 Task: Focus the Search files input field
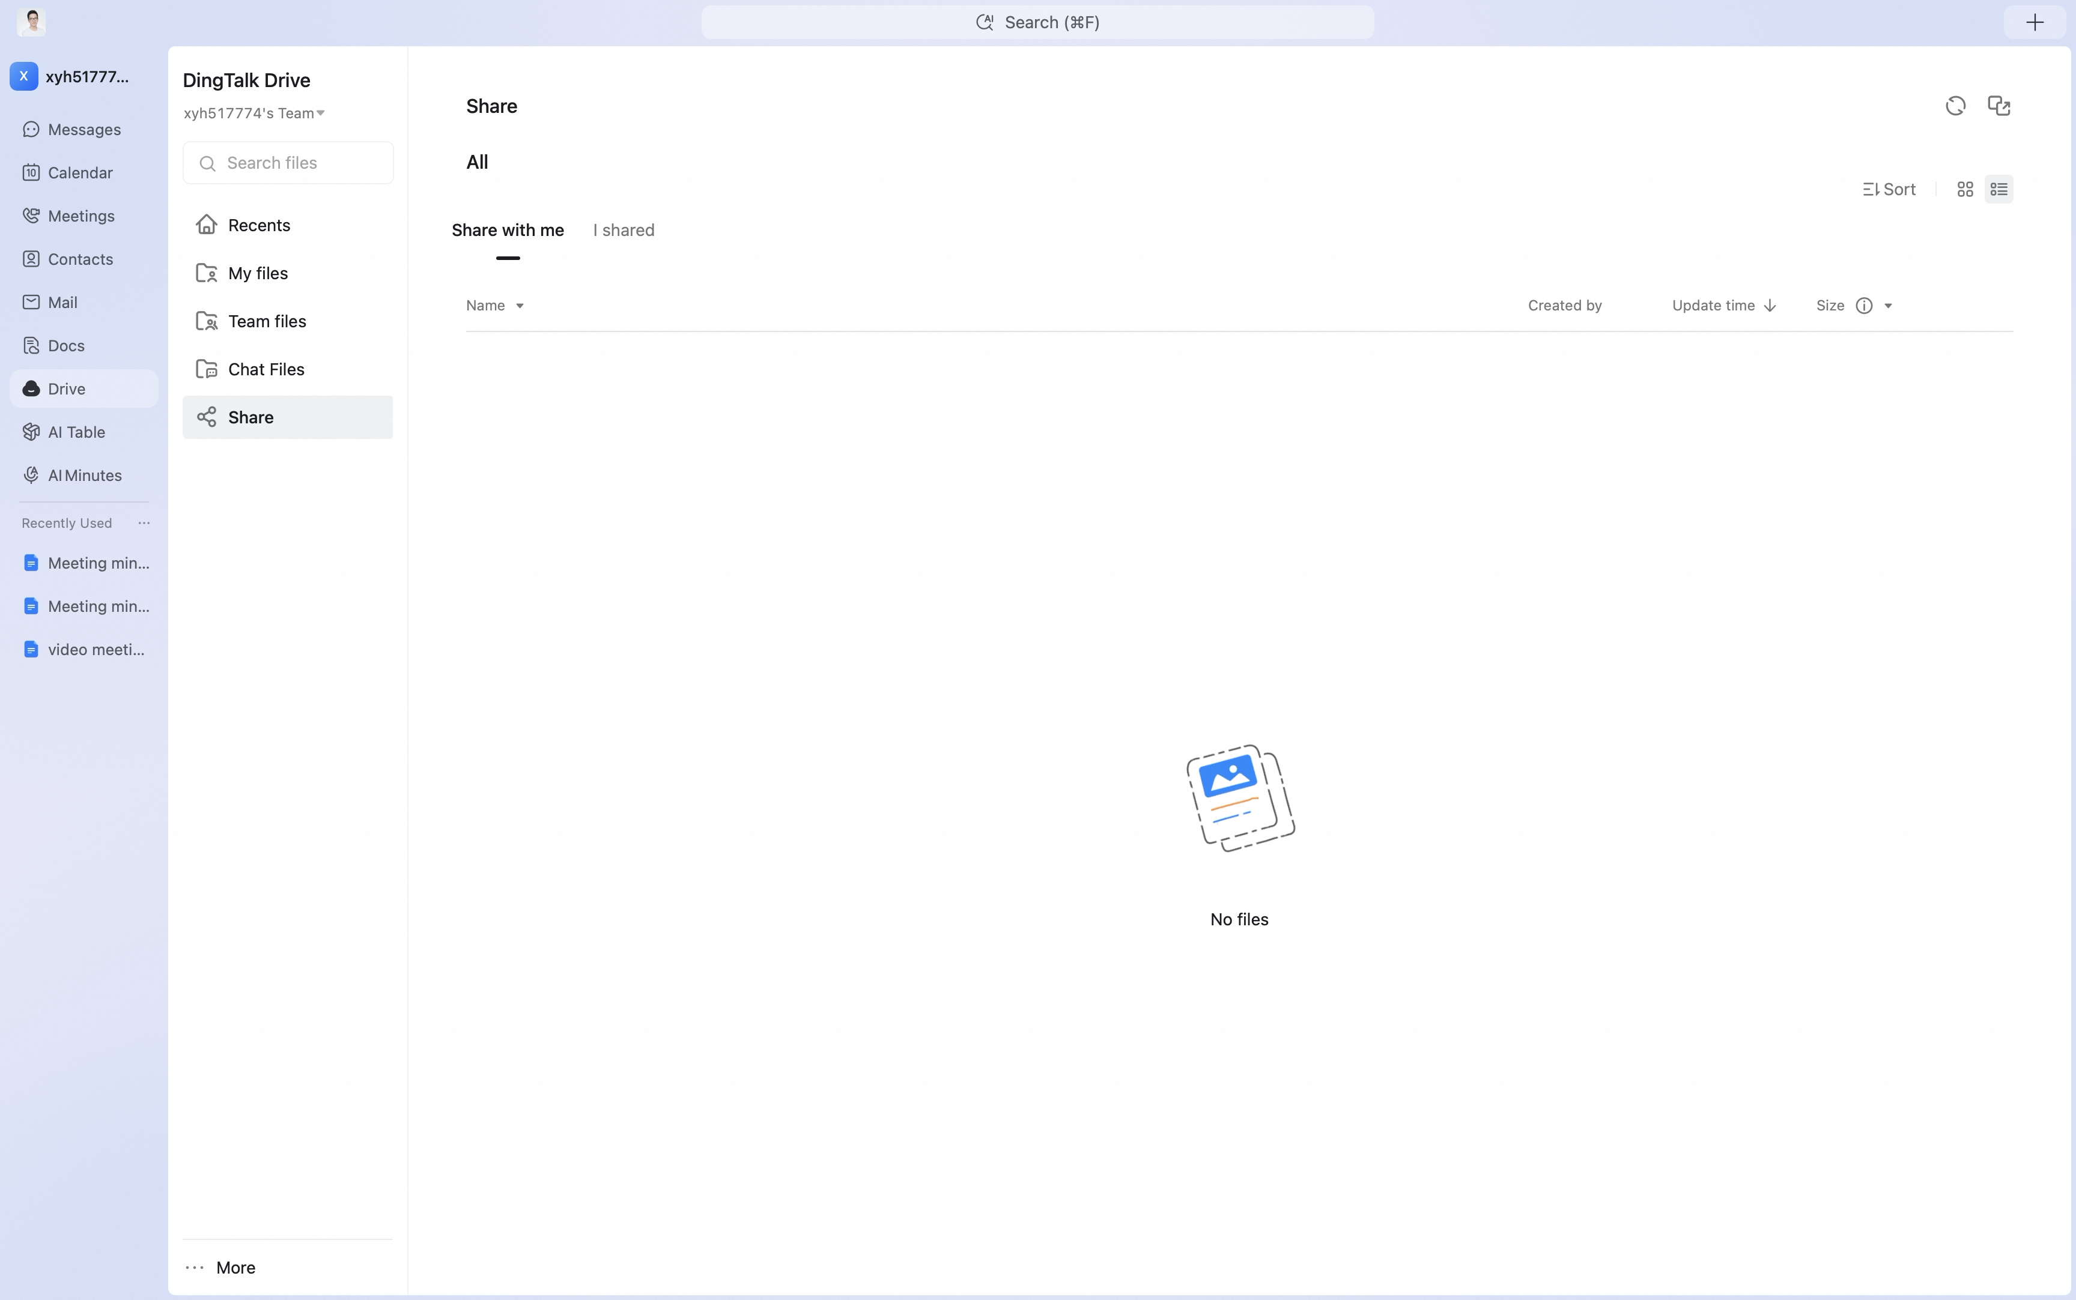click(x=287, y=163)
